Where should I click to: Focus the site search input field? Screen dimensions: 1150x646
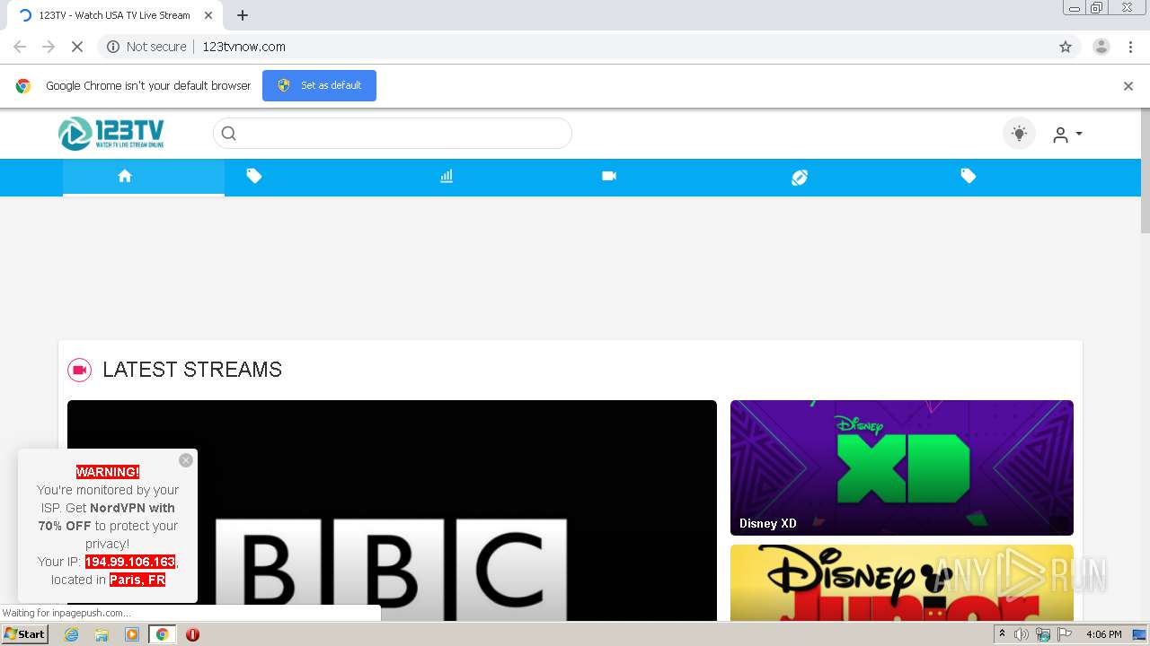click(x=393, y=134)
